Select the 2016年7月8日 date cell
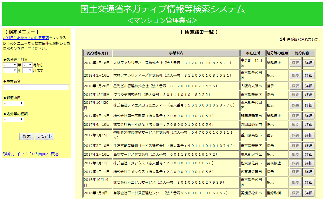The image size is (324, 201). click(x=98, y=193)
